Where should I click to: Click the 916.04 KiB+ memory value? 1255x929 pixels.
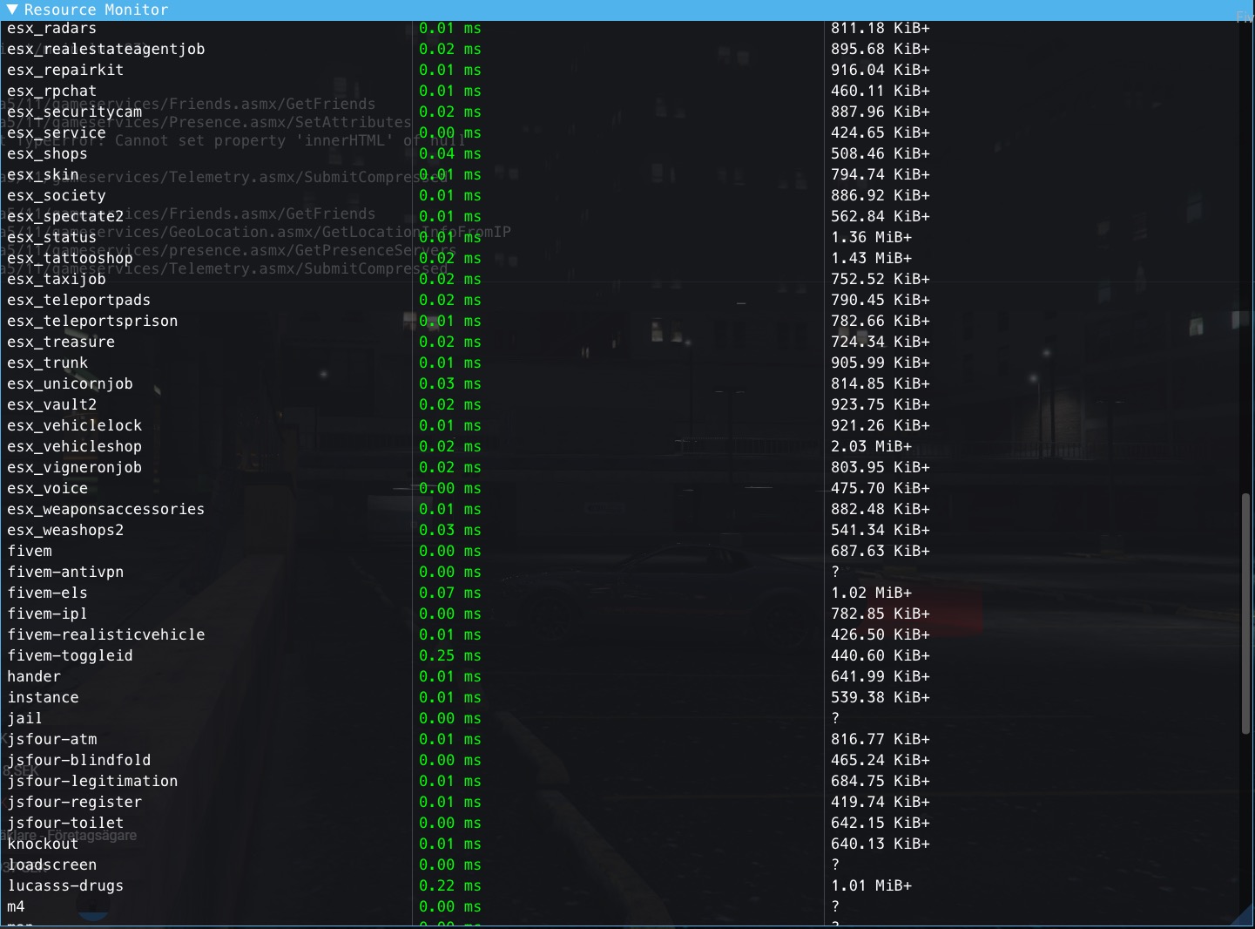click(881, 71)
